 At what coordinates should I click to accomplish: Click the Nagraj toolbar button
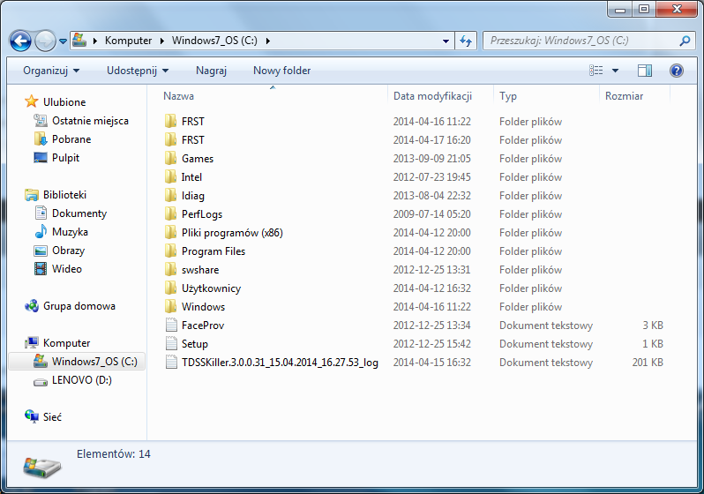click(211, 71)
